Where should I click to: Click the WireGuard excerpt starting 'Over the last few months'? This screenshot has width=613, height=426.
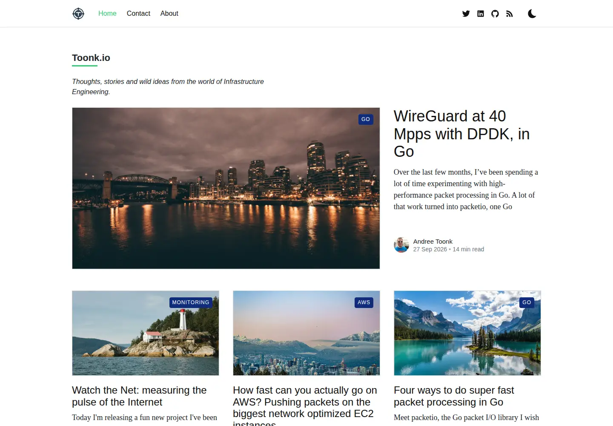point(466,190)
